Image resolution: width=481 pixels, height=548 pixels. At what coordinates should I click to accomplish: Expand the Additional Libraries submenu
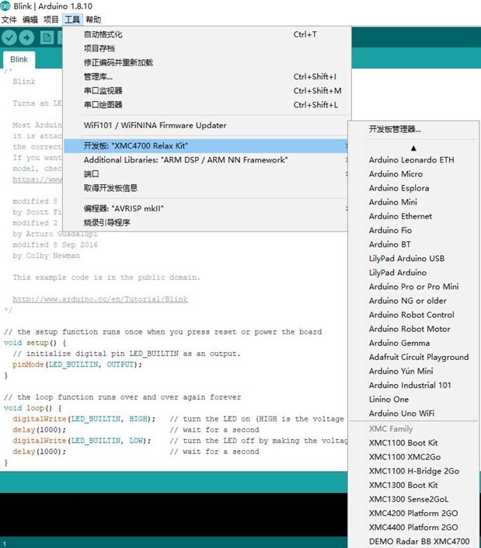206,159
